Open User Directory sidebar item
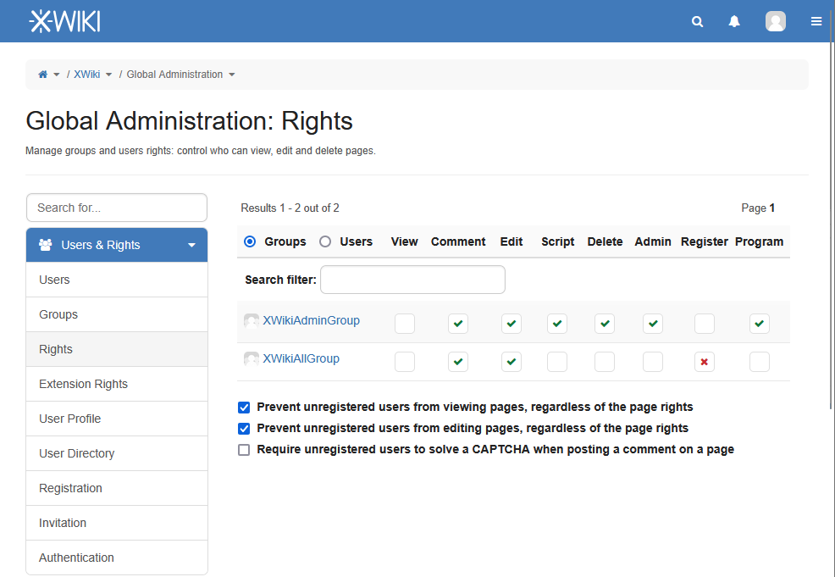This screenshot has width=835, height=577. 117,453
